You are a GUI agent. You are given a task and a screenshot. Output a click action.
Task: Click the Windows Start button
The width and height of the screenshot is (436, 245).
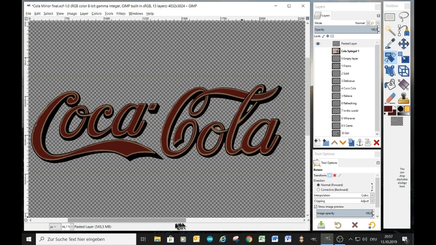coord(29,239)
